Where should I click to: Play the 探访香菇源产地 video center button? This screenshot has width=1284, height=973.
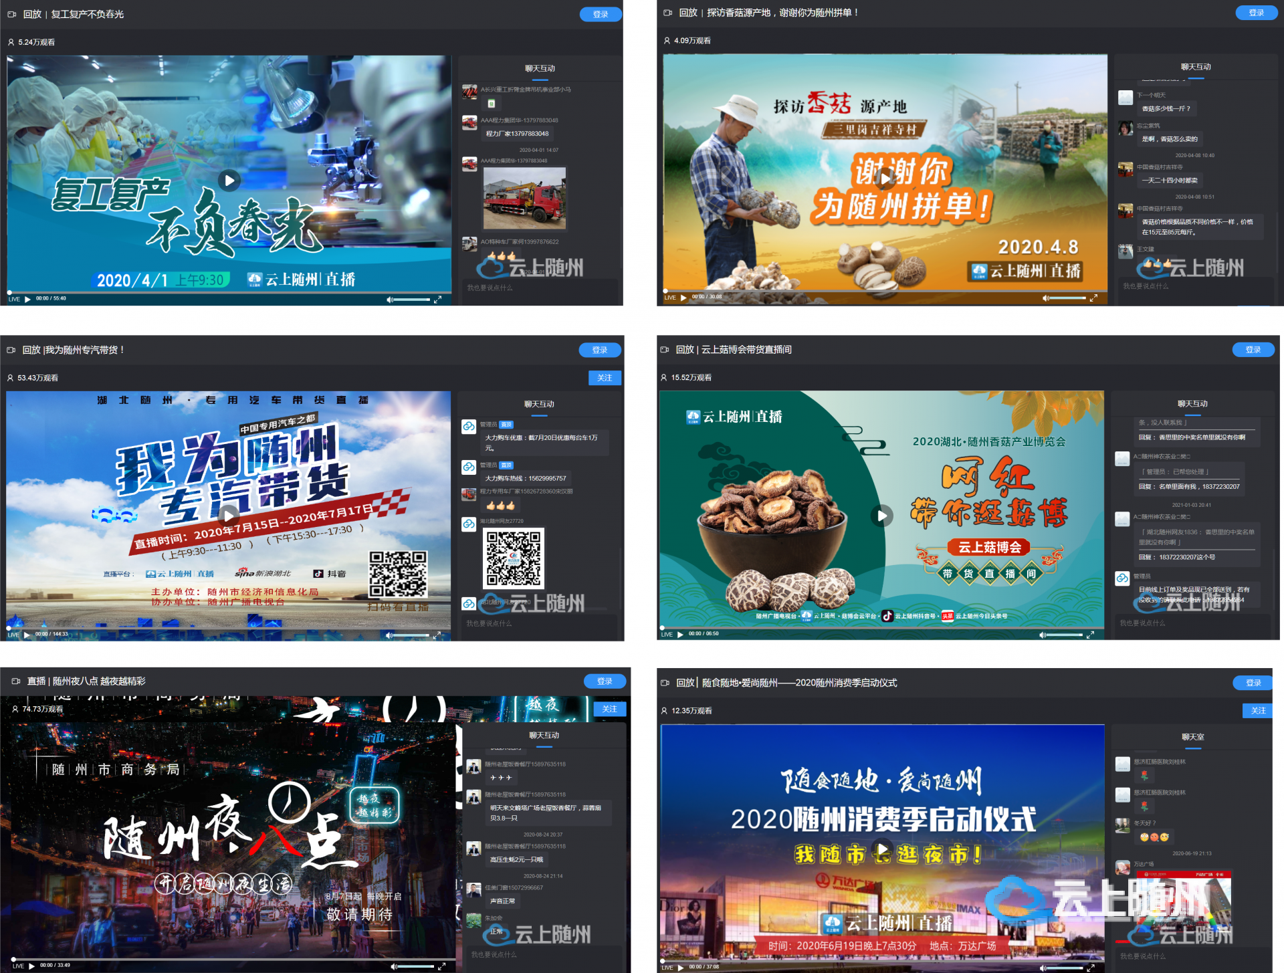[885, 178]
